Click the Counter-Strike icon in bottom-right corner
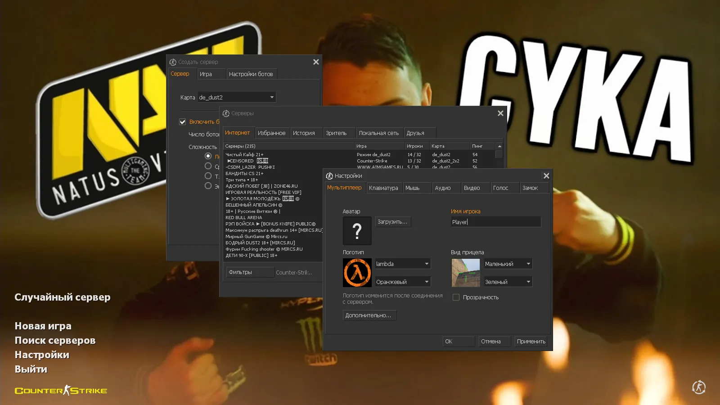 [x=698, y=387]
